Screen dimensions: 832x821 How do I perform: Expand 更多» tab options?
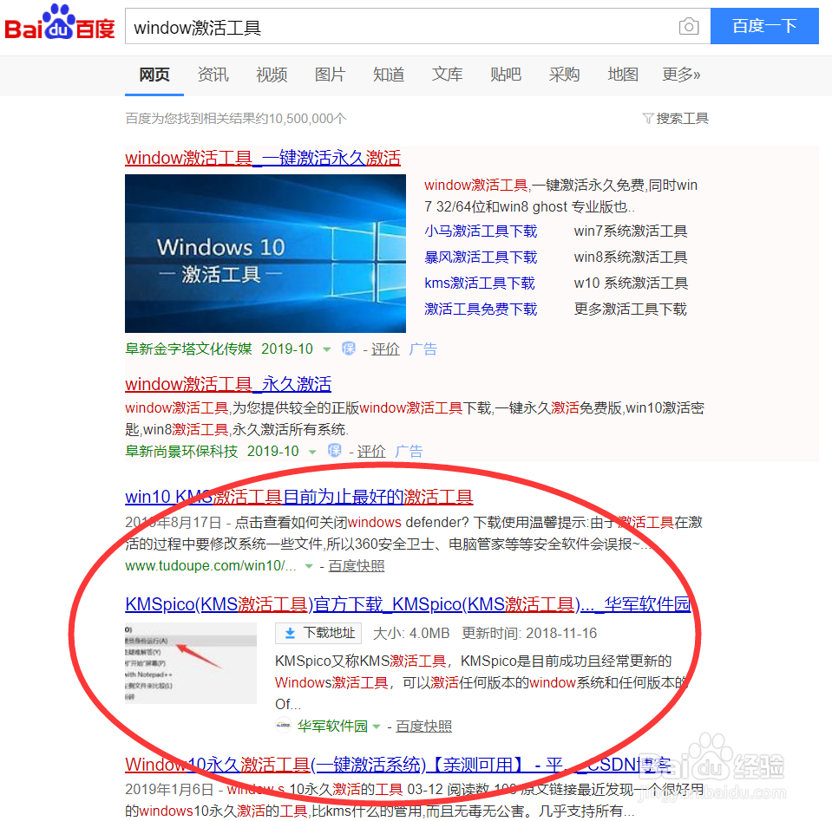tap(681, 75)
